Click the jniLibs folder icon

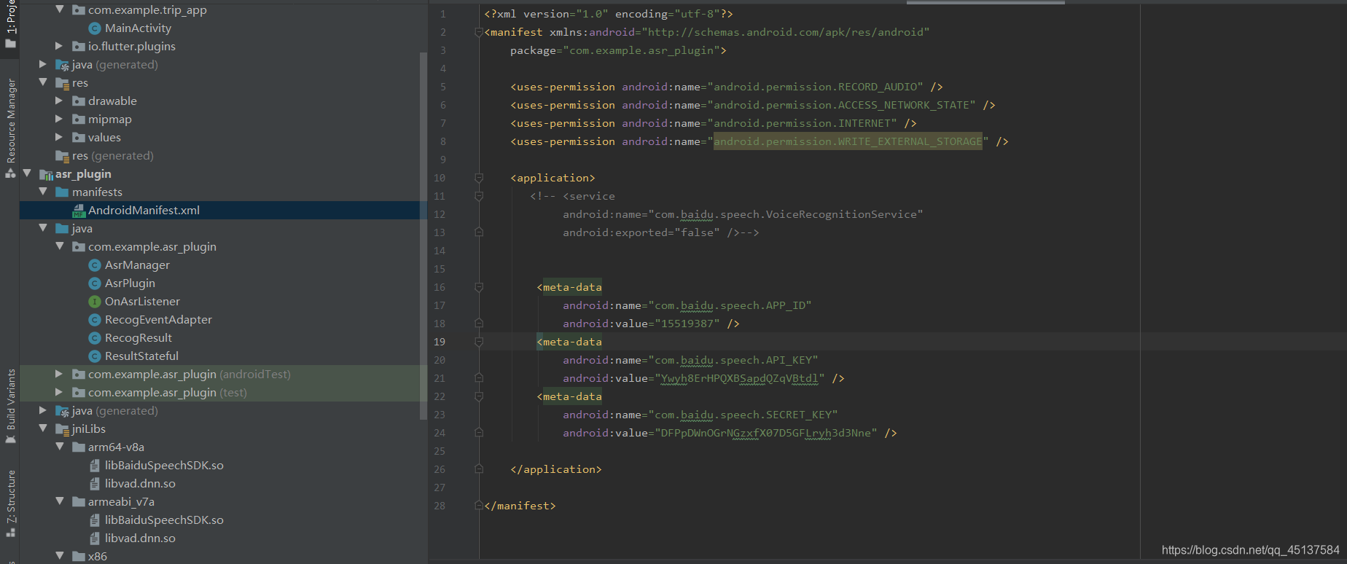pyautogui.click(x=62, y=429)
